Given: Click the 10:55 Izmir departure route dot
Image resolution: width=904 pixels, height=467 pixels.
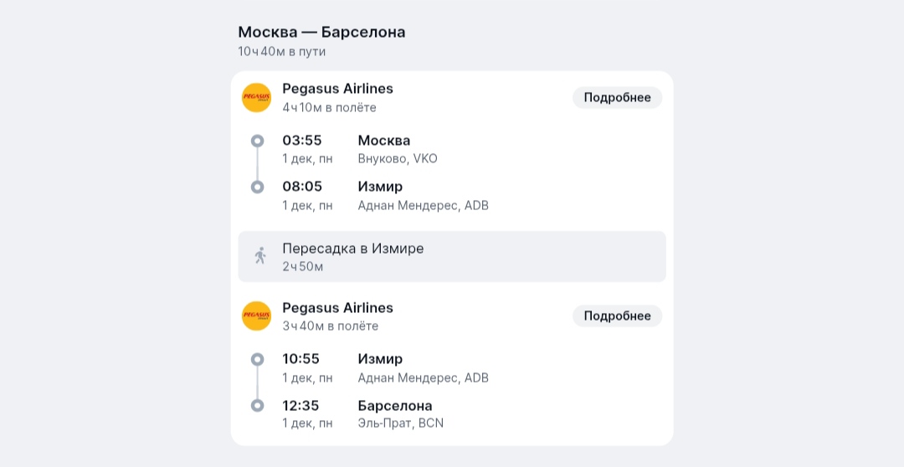Looking at the screenshot, I should [257, 359].
